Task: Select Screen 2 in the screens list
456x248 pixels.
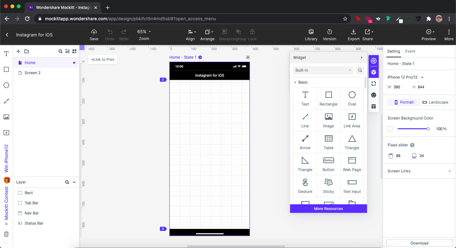Action: point(46,73)
